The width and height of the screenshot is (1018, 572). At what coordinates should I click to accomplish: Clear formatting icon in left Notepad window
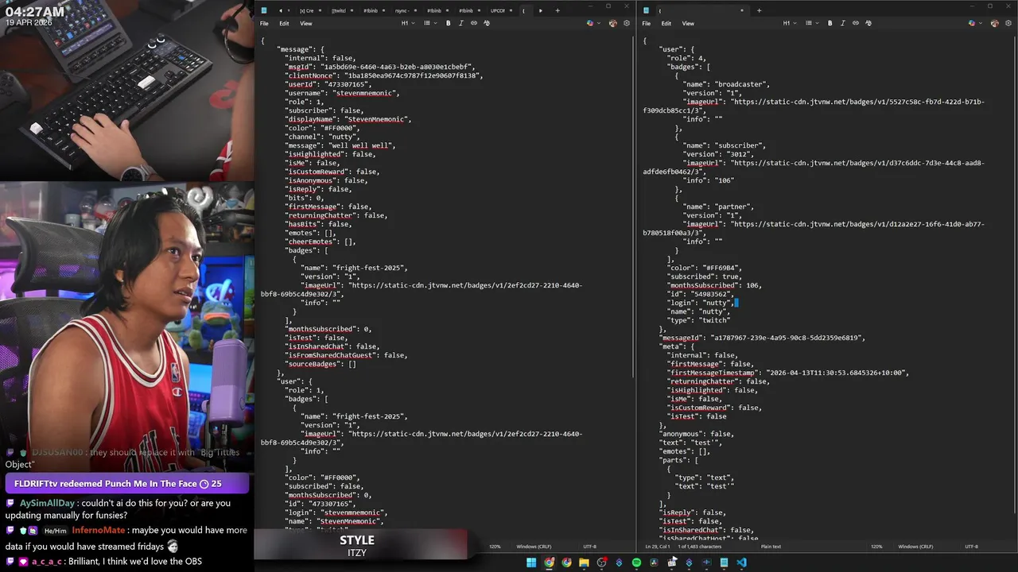[x=486, y=23]
